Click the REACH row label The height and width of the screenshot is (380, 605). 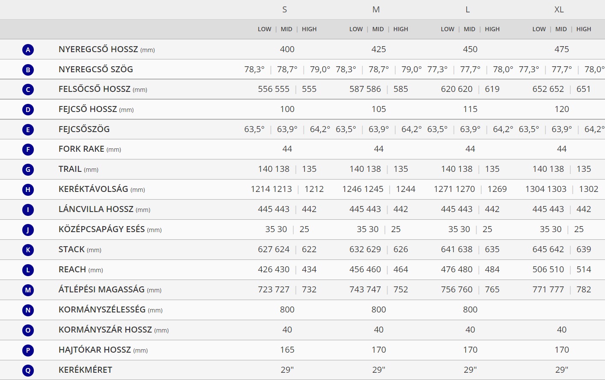[x=81, y=269]
